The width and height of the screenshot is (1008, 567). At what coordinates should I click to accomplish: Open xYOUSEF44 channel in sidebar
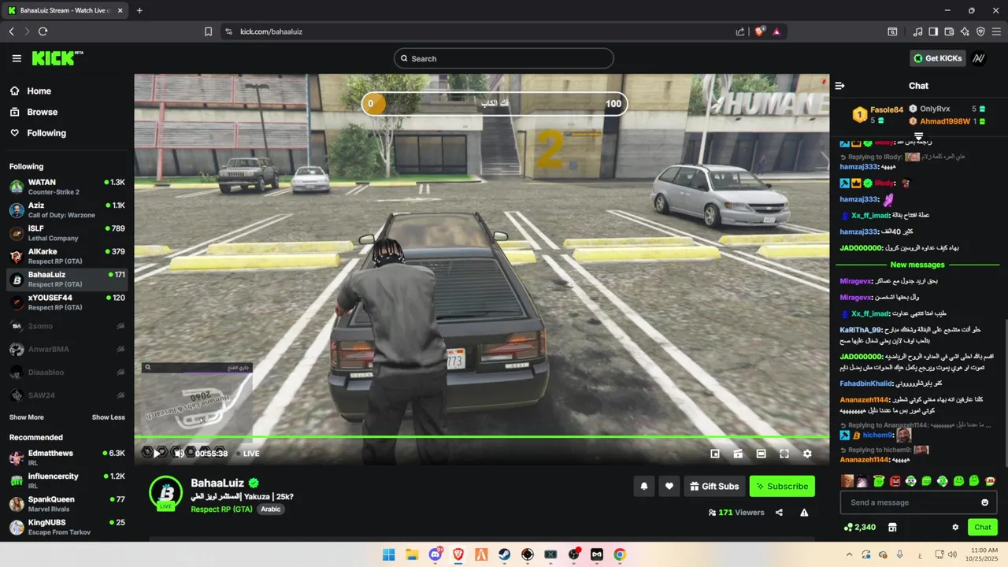(x=67, y=302)
